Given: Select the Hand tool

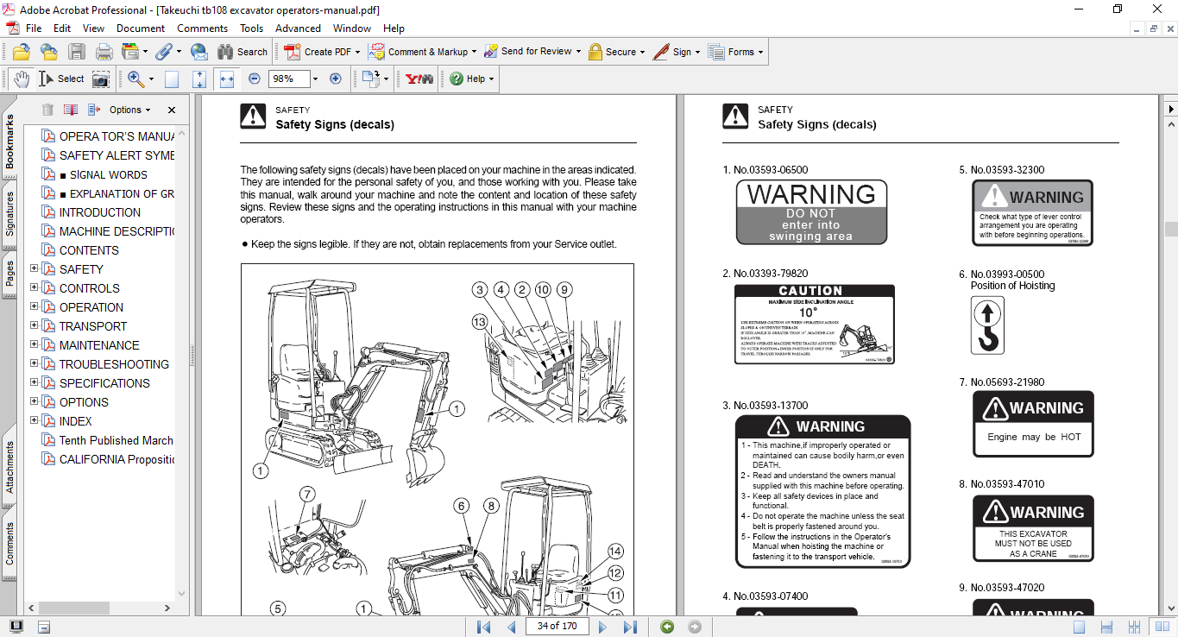Looking at the screenshot, I should pos(21,79).
